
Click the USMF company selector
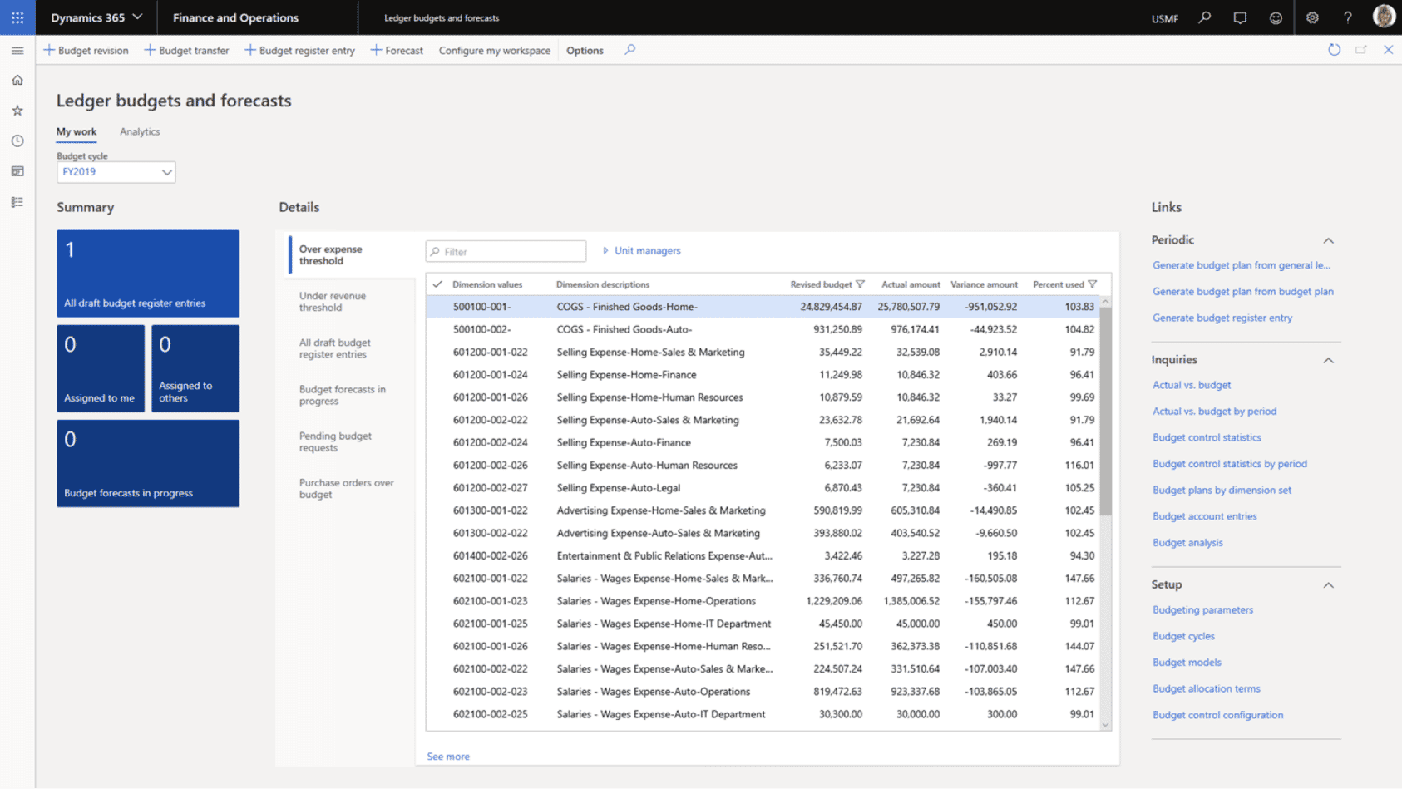pos(1164,18)
